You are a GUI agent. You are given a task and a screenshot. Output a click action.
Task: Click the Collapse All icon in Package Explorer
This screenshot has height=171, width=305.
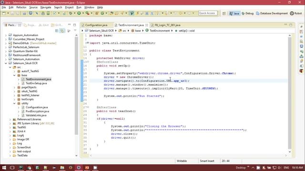pyautogui.click(x=57, y=30)
